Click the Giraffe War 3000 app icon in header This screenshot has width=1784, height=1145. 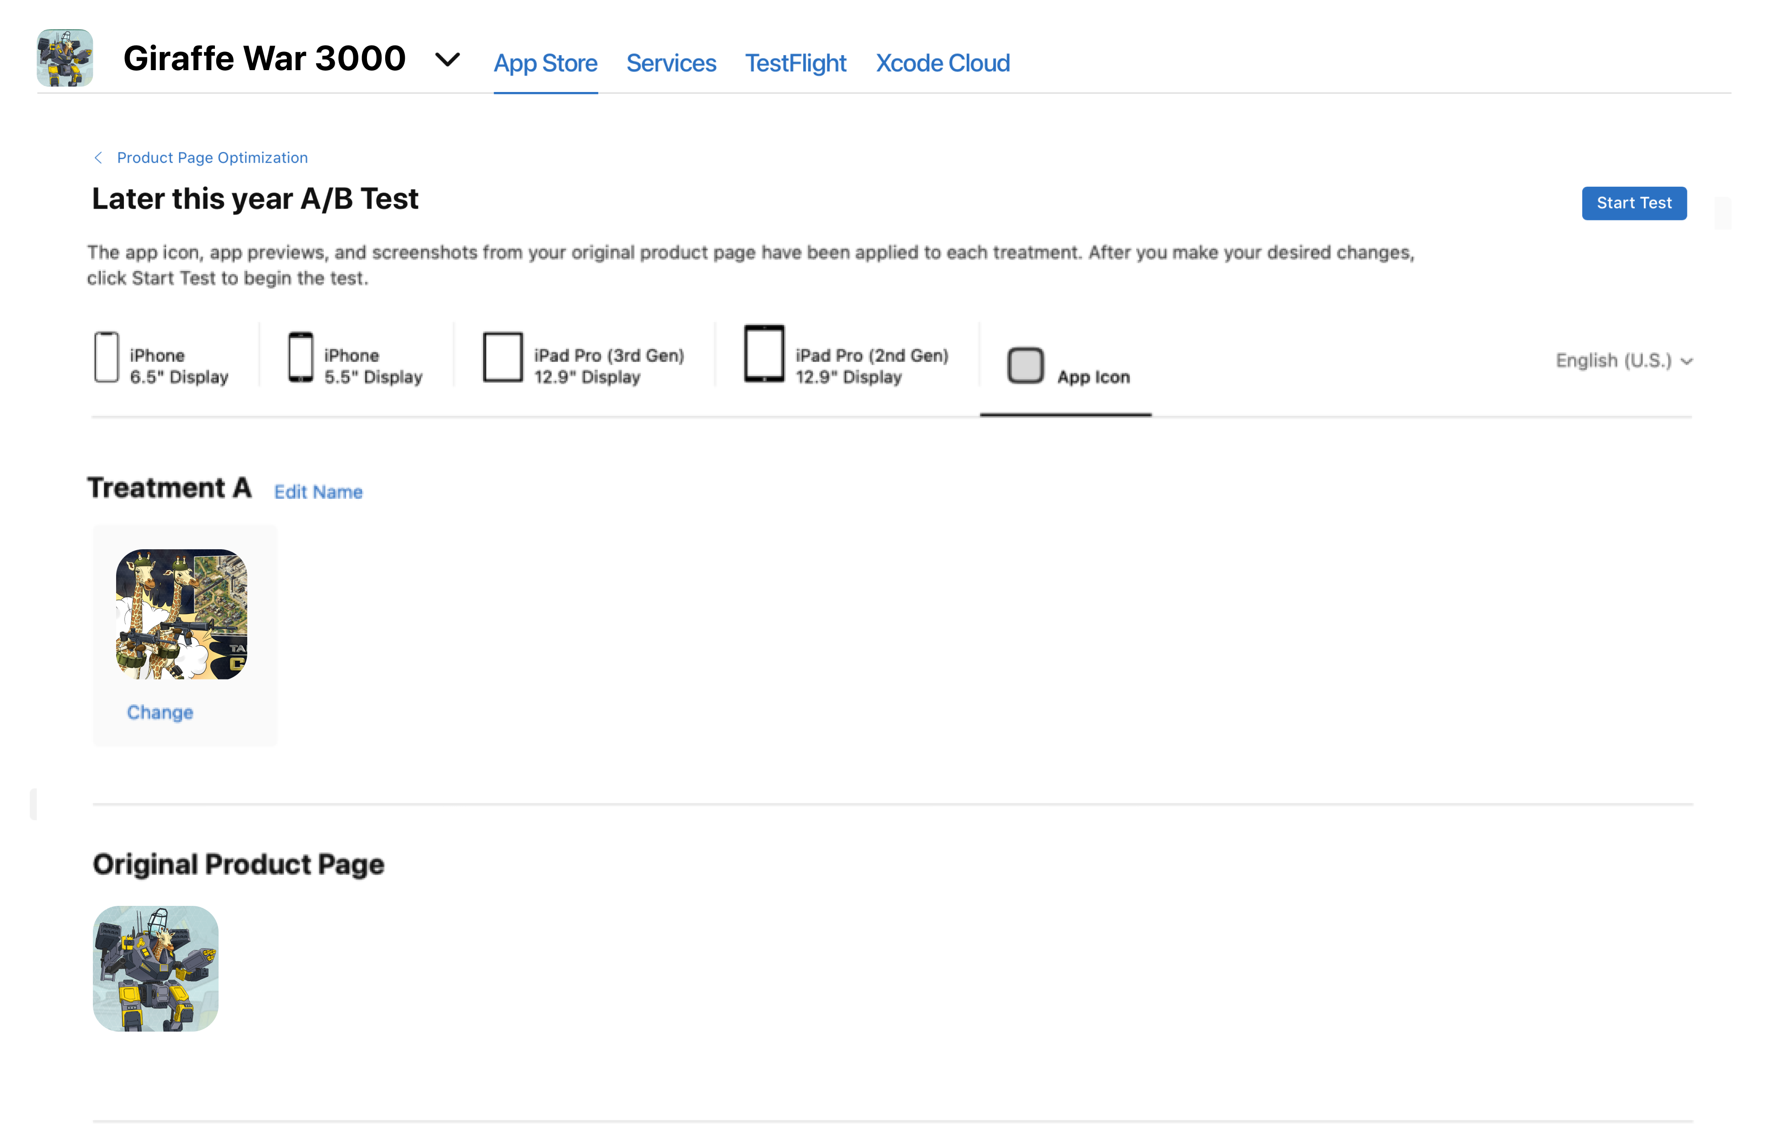[65, 58]
